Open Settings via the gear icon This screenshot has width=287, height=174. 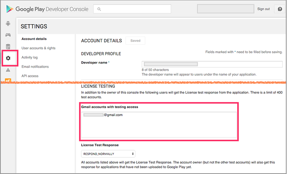pyautogui.click(x=8, y=58)
